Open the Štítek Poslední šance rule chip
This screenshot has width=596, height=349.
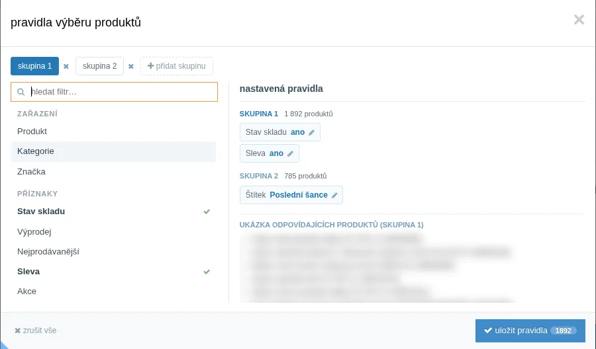[x=291, y=195]
